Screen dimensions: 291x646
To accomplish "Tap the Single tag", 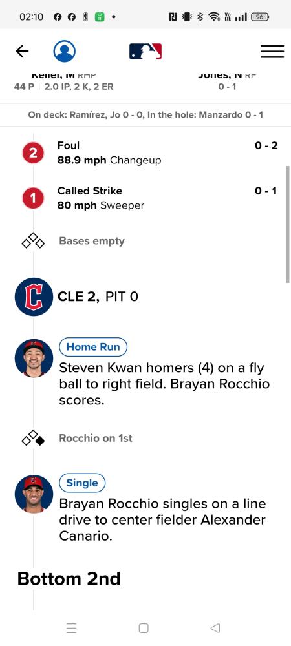I will coord(82,483).
